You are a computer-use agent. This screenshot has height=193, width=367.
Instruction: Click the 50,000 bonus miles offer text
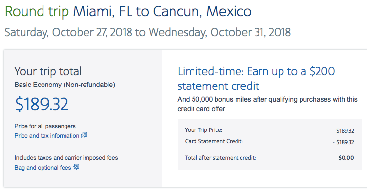click(x=267, y=104)
